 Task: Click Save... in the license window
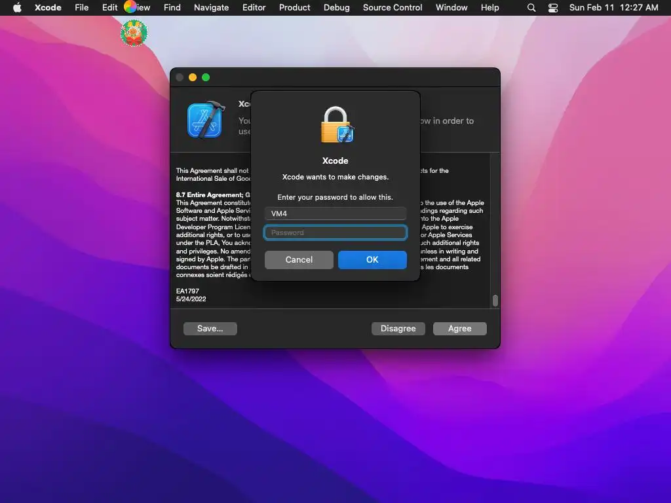pos(210,329)
